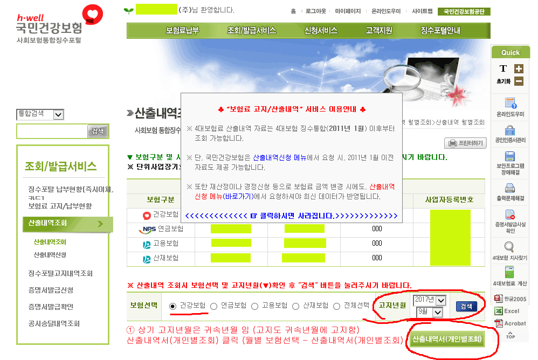Download 한글2005 viewer
Viewport: 538px width, 360px height.
point(510,299)
